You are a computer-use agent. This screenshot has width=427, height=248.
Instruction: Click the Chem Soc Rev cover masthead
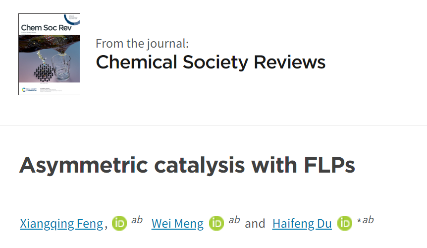coord(46,28)
